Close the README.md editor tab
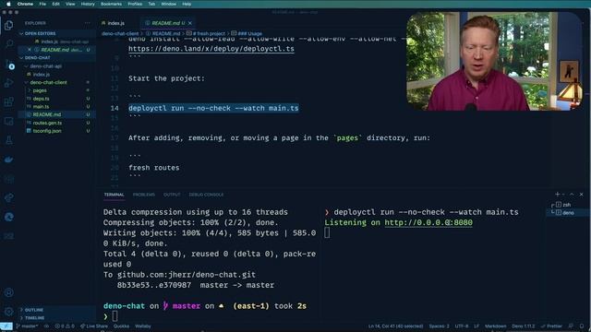 point(190,23)
